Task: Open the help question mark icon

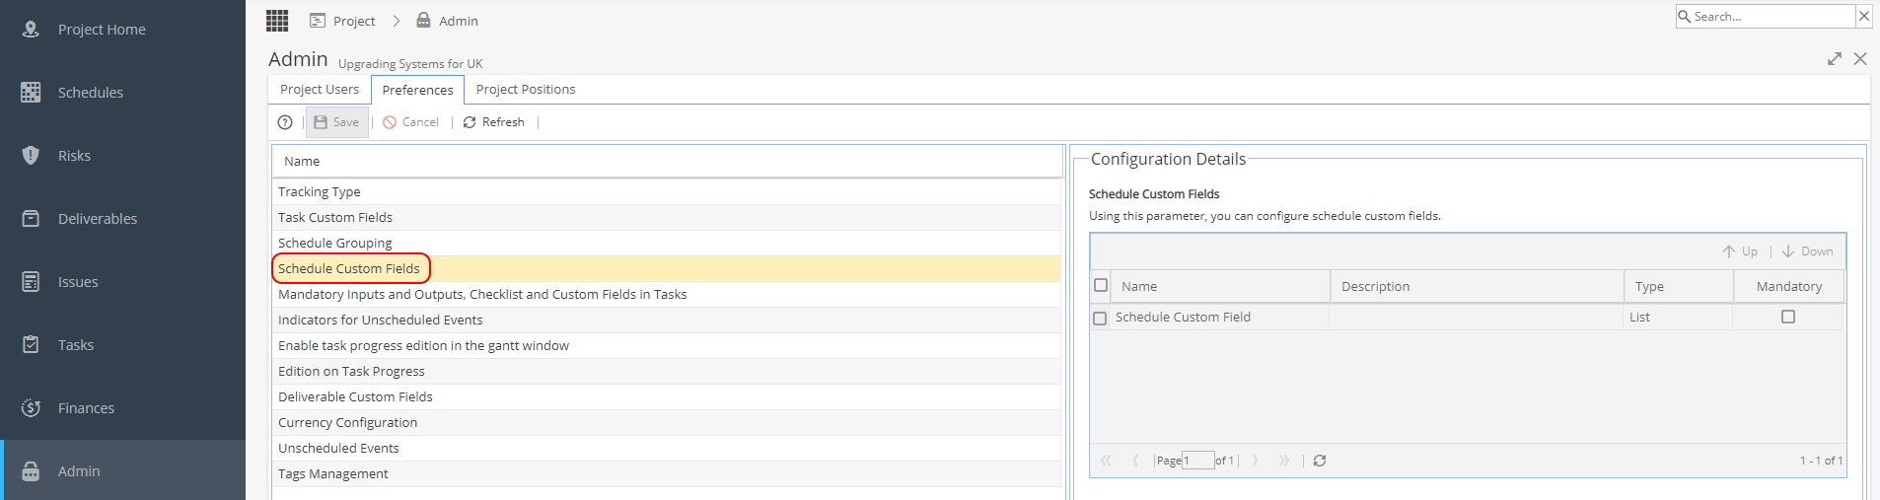Action: click(285, 122)
